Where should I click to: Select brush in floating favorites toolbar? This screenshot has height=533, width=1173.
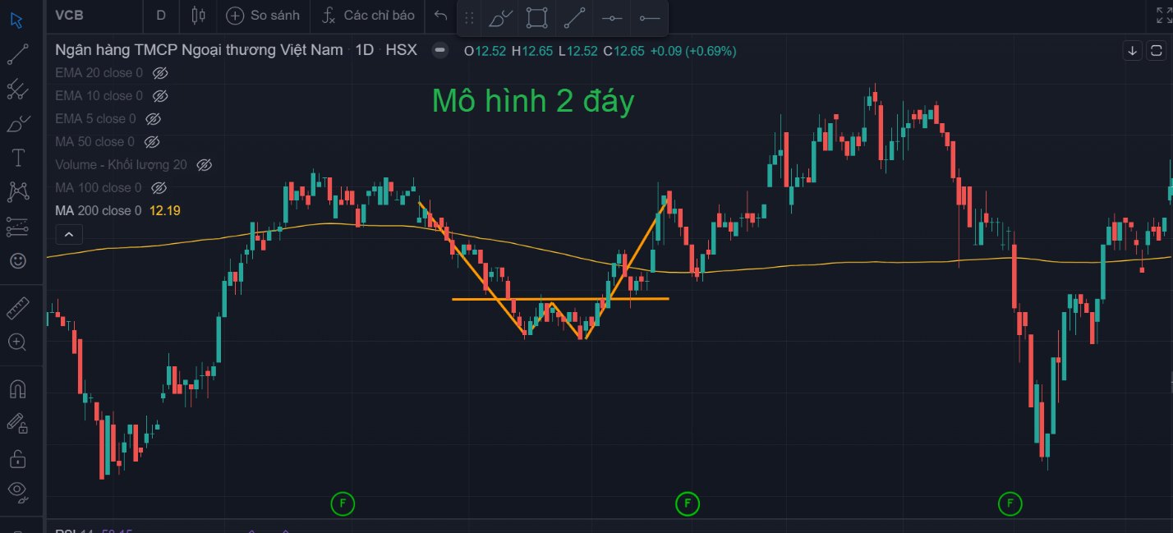(500, 17)
